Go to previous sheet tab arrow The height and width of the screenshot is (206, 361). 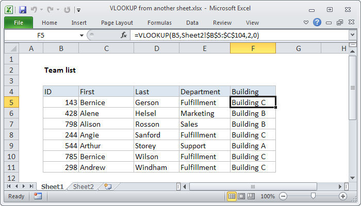(17, 186)
